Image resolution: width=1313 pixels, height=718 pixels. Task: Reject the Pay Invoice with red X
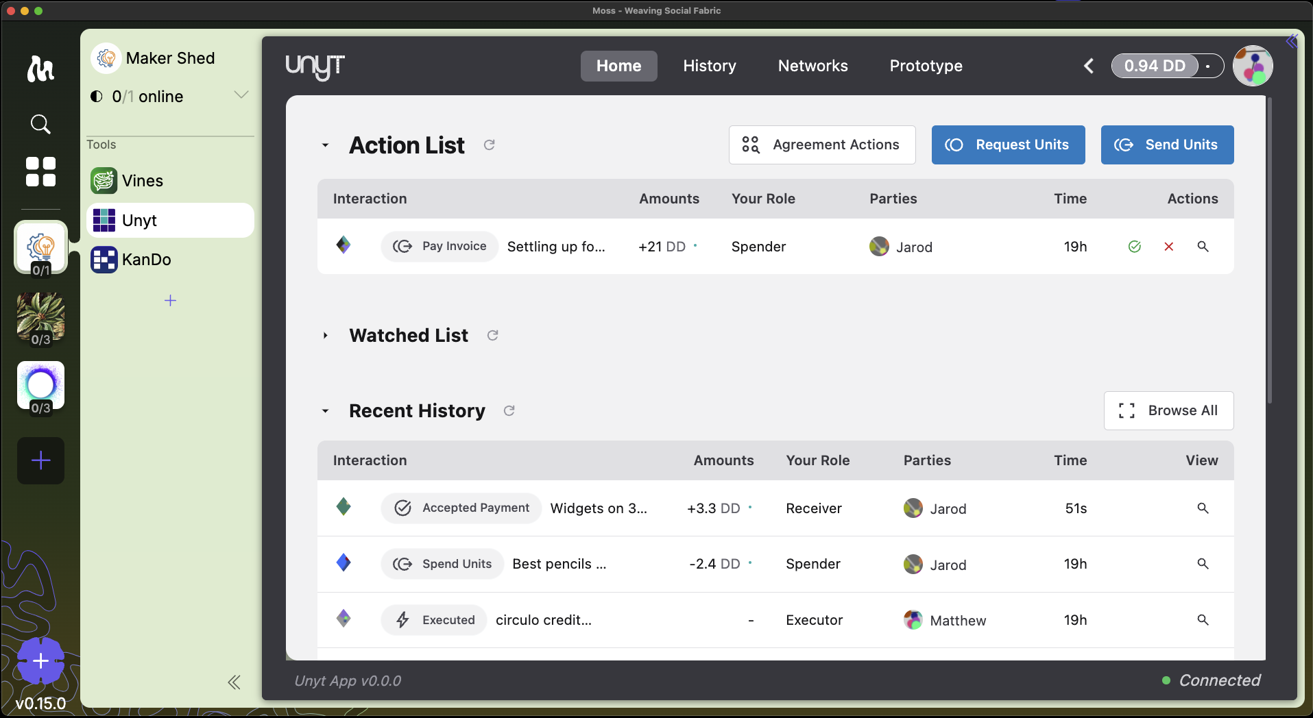click(1168, 247)
